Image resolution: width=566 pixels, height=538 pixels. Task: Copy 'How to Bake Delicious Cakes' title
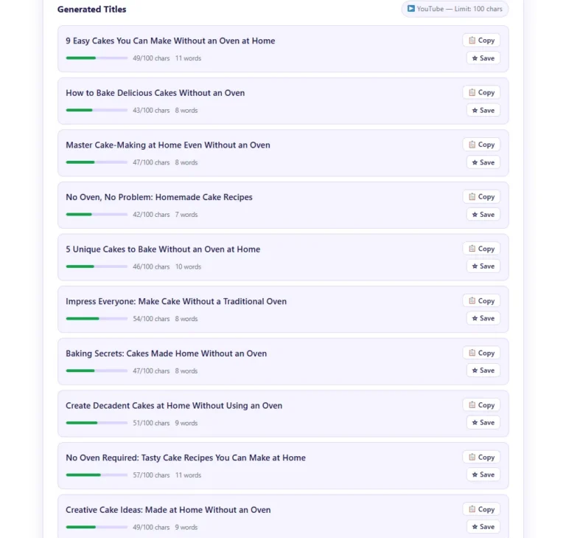(481, 93)
